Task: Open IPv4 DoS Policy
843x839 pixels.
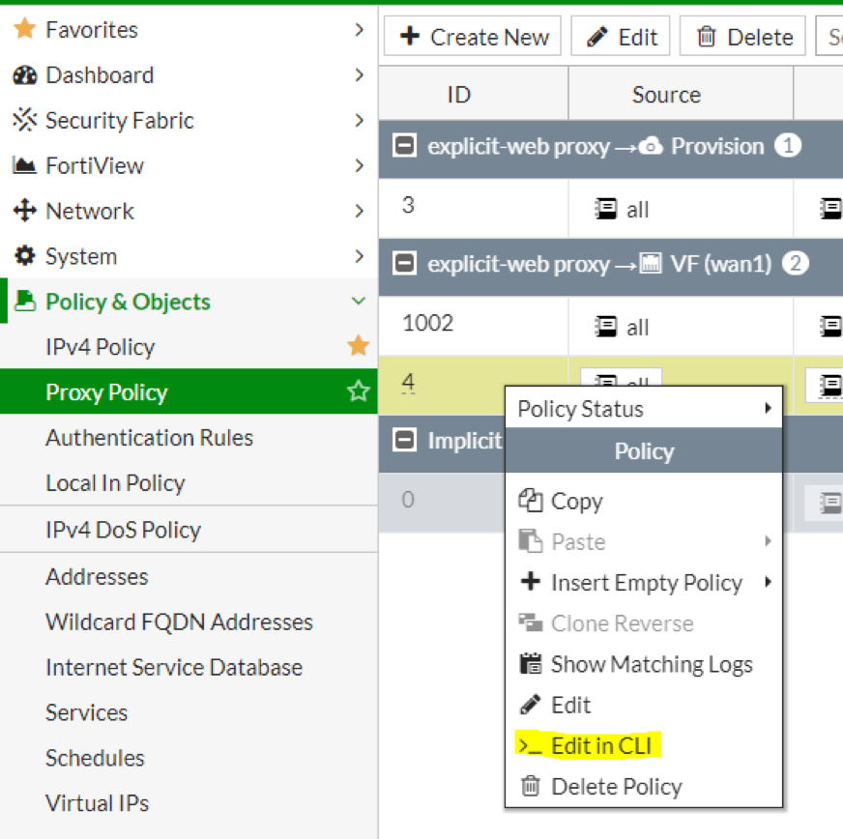Action: click(x=189, y=530)
